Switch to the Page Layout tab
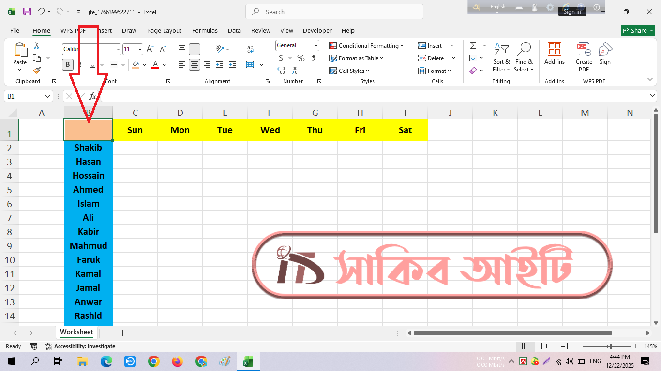Viewport: 661px width, 371px height. pos(164,30)
